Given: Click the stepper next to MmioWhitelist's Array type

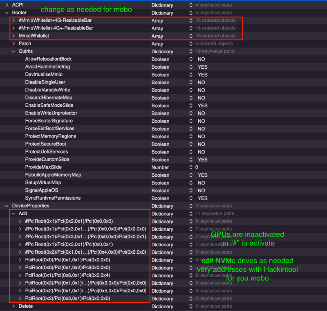Looking at the screenshot, I should click(x=191, y=36).
